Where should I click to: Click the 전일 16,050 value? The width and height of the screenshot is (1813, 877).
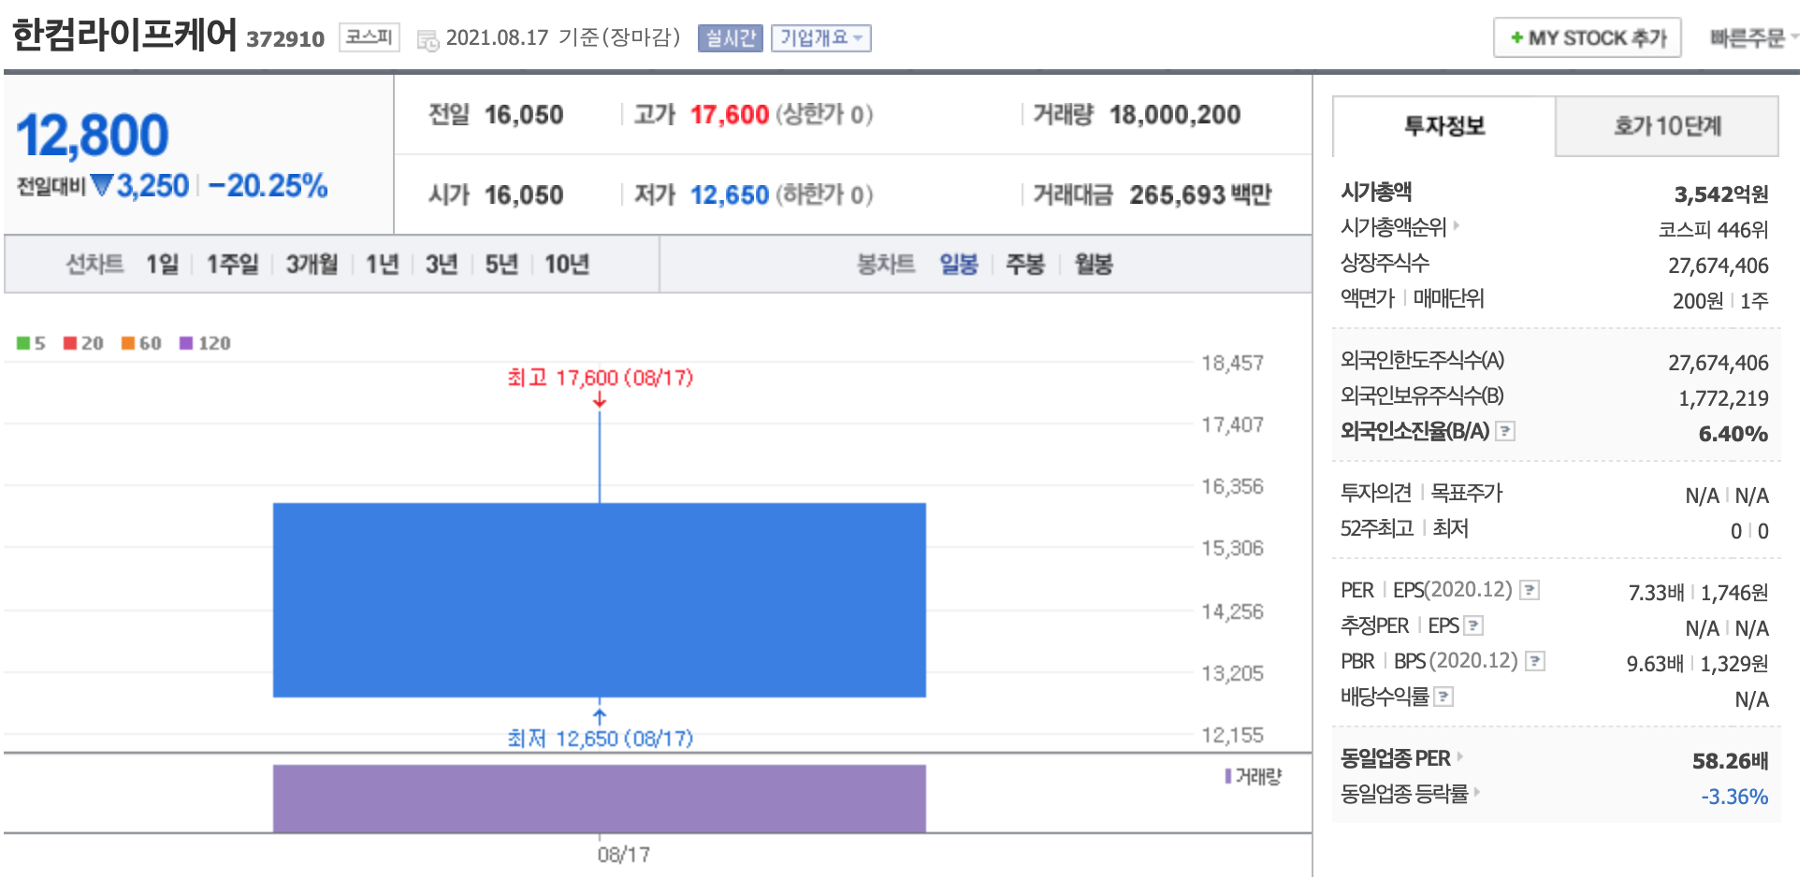click(x=524, y=115)
